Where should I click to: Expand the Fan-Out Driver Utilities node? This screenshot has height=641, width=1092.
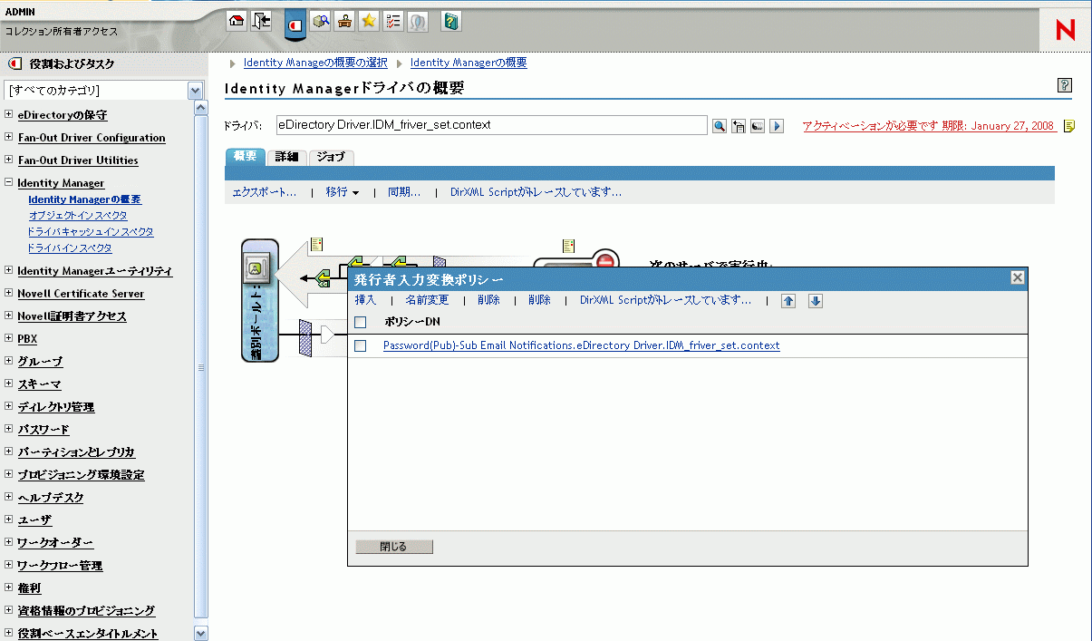8,160
